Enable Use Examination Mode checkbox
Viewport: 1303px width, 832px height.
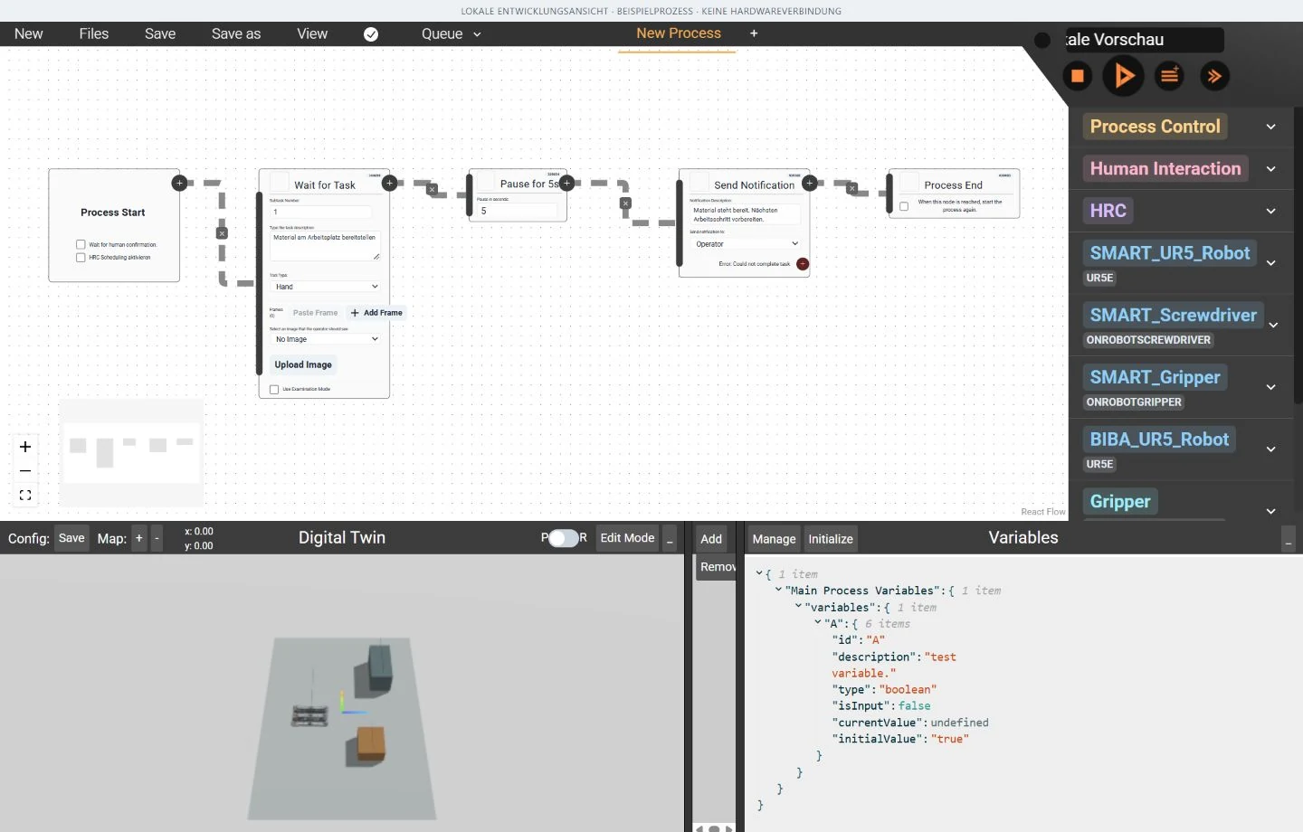click(274, 390)
